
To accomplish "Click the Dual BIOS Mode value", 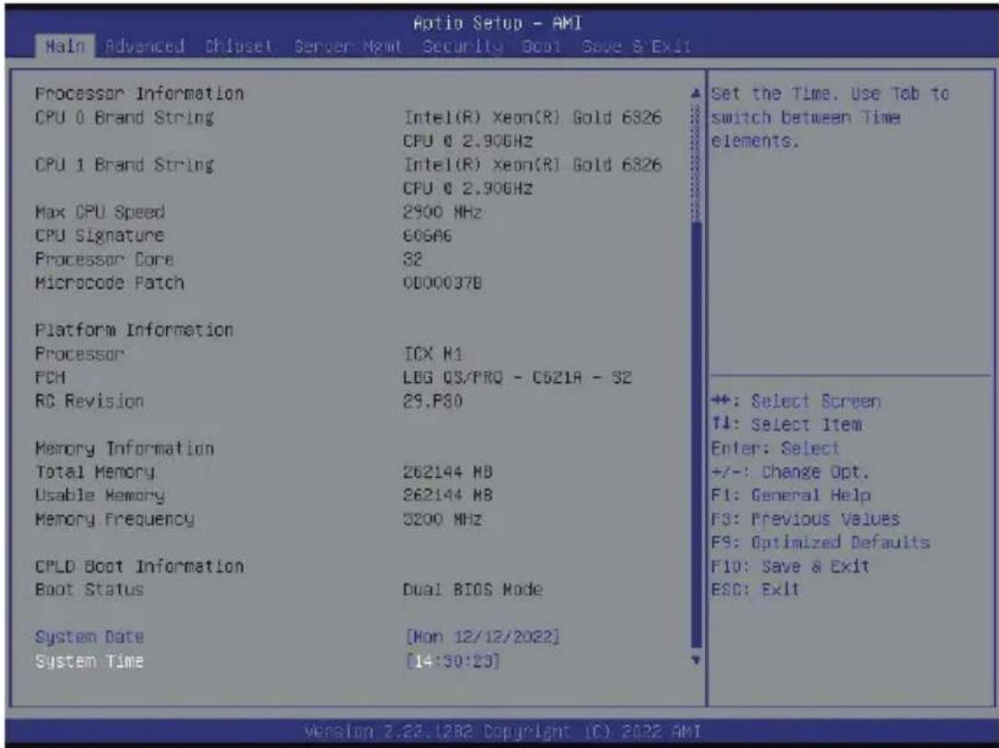I will pyautogui.click(x=473, y=590).
